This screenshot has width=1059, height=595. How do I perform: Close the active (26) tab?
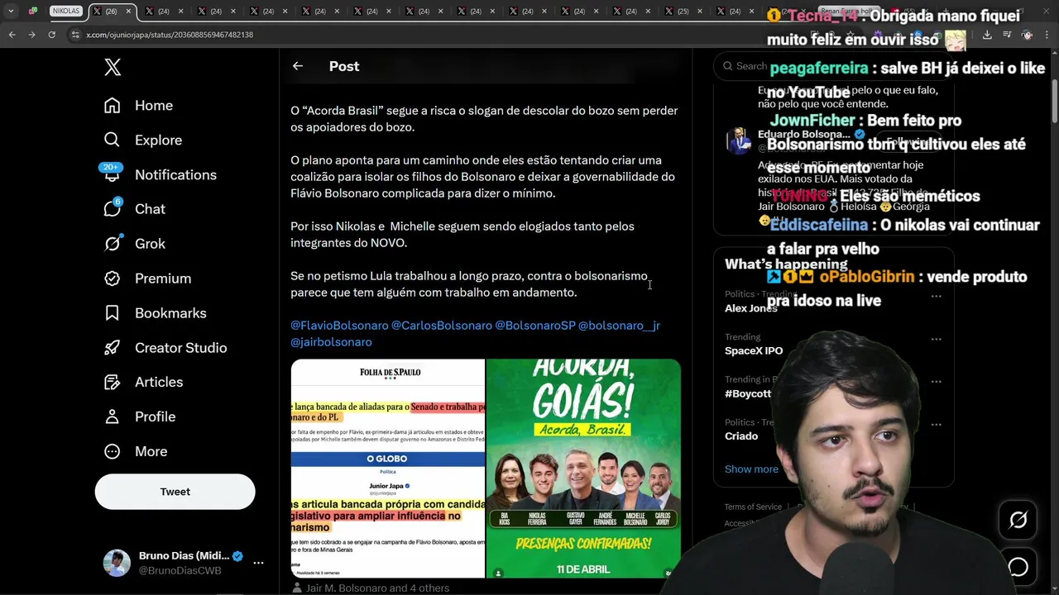tap(128, 12)
